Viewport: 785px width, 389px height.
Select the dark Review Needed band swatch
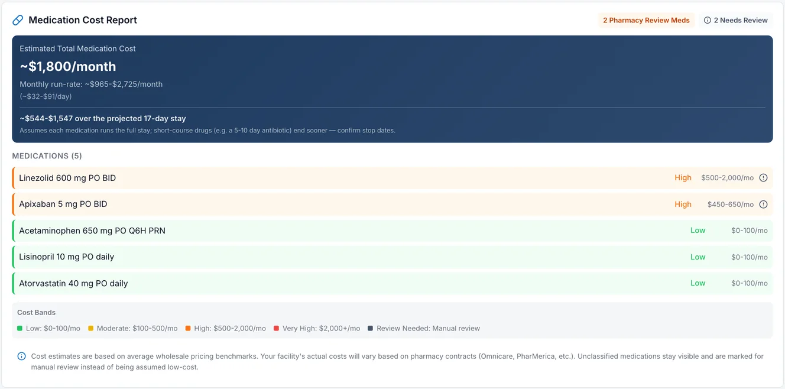(x=370, y=328)
